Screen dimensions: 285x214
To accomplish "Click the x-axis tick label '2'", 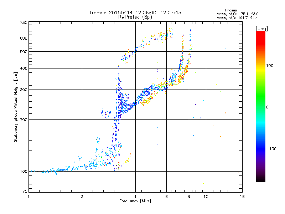I will (82, 197).
